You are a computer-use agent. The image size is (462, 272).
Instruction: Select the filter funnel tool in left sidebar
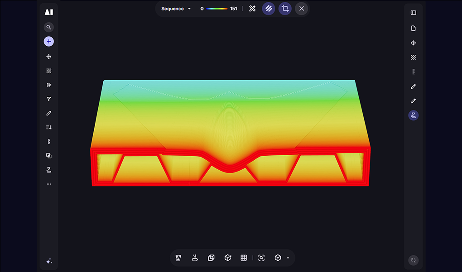coord(48,99)
